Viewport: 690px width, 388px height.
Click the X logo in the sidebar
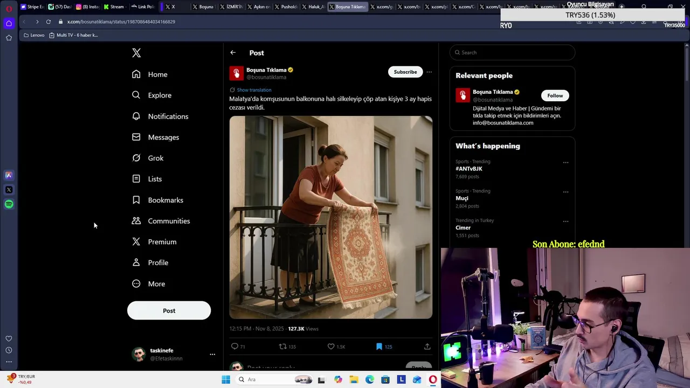(136, 53)
